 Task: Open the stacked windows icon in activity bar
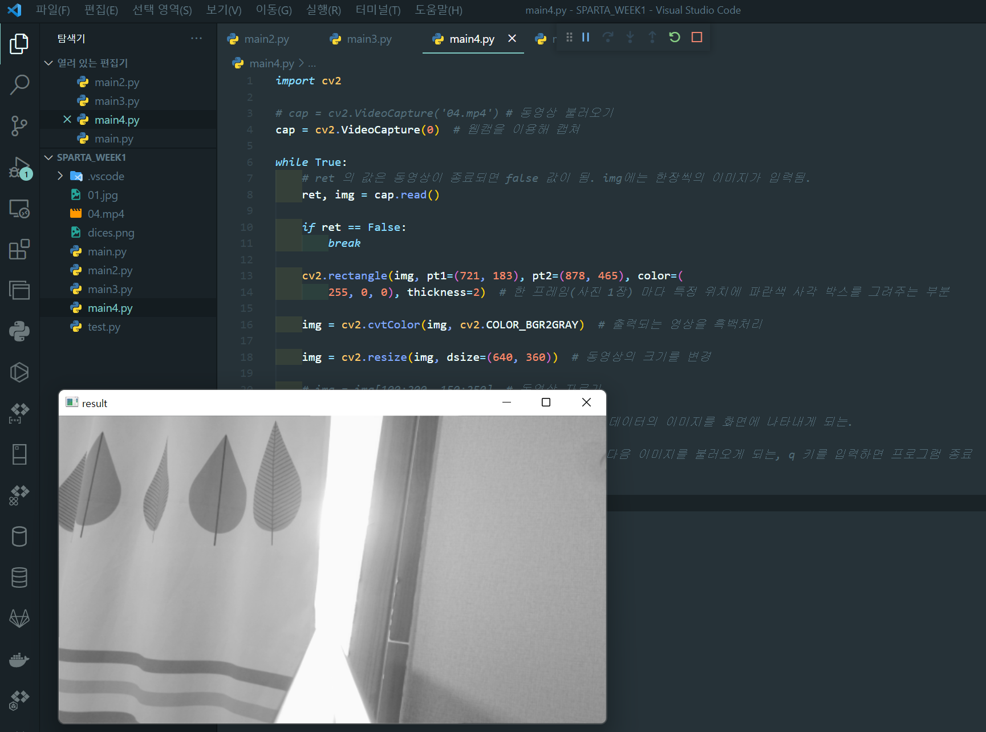point(19,290)
